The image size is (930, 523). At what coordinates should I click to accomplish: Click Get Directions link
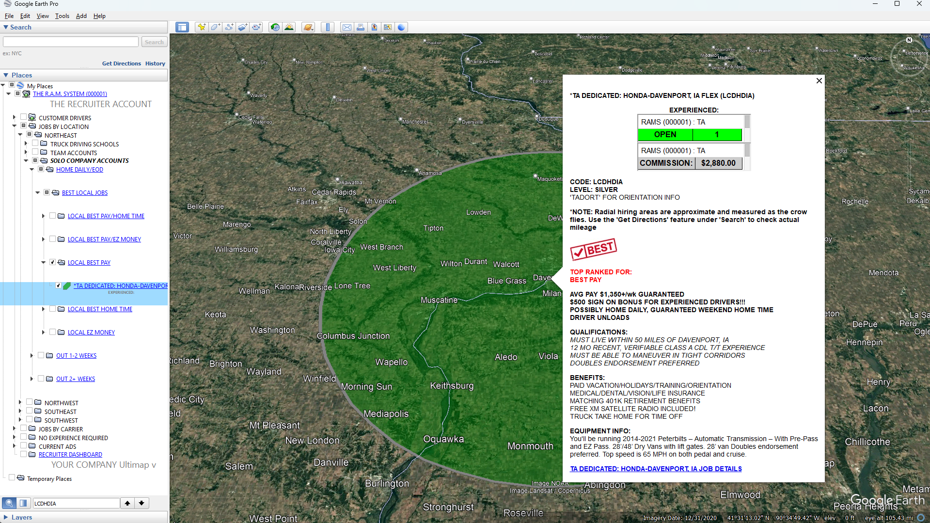tap(121, 63)
